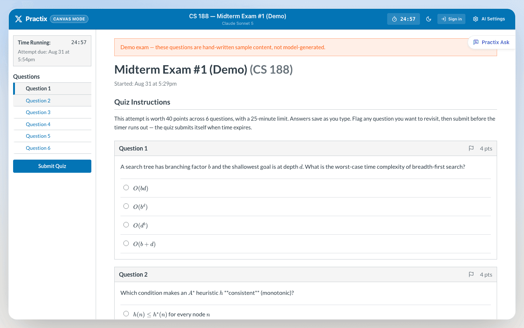
Task: Click the Canvas Mode badge
Action: [69, 19]
